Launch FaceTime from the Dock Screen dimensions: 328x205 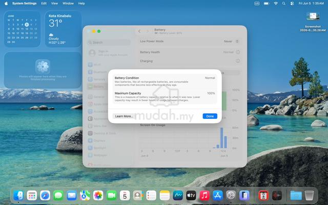point(112,196)
